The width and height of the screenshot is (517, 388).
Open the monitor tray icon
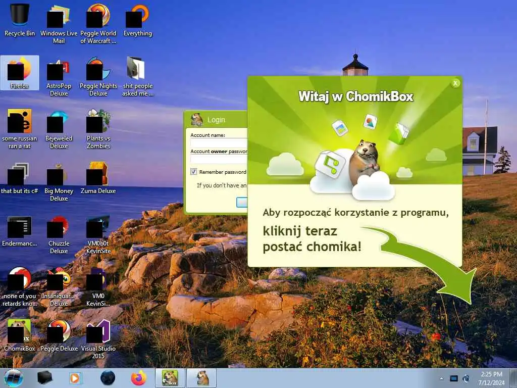(x=454, y=378)
